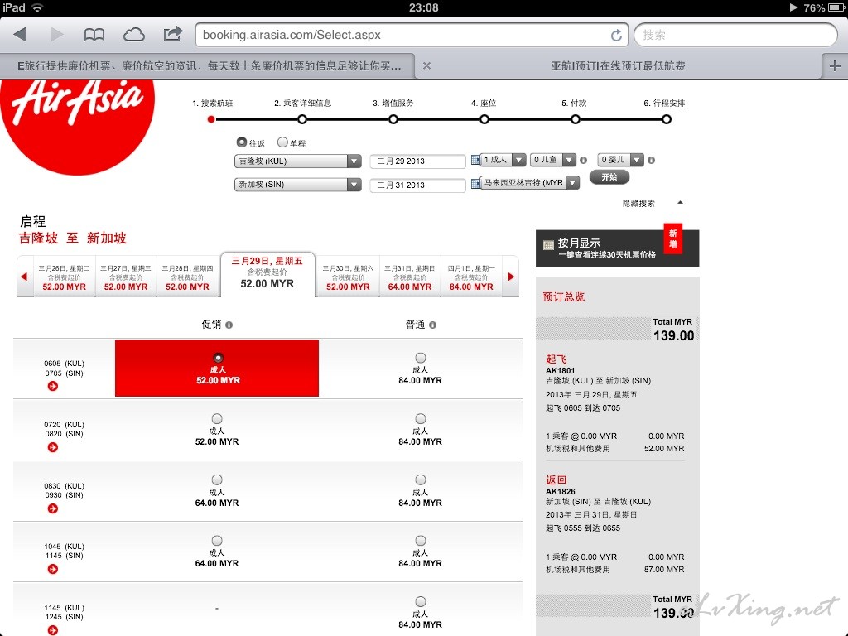Expand details icon for 1145 flight
The width and height of the screenshot is (848, 636).
click(x=53, y=630)
